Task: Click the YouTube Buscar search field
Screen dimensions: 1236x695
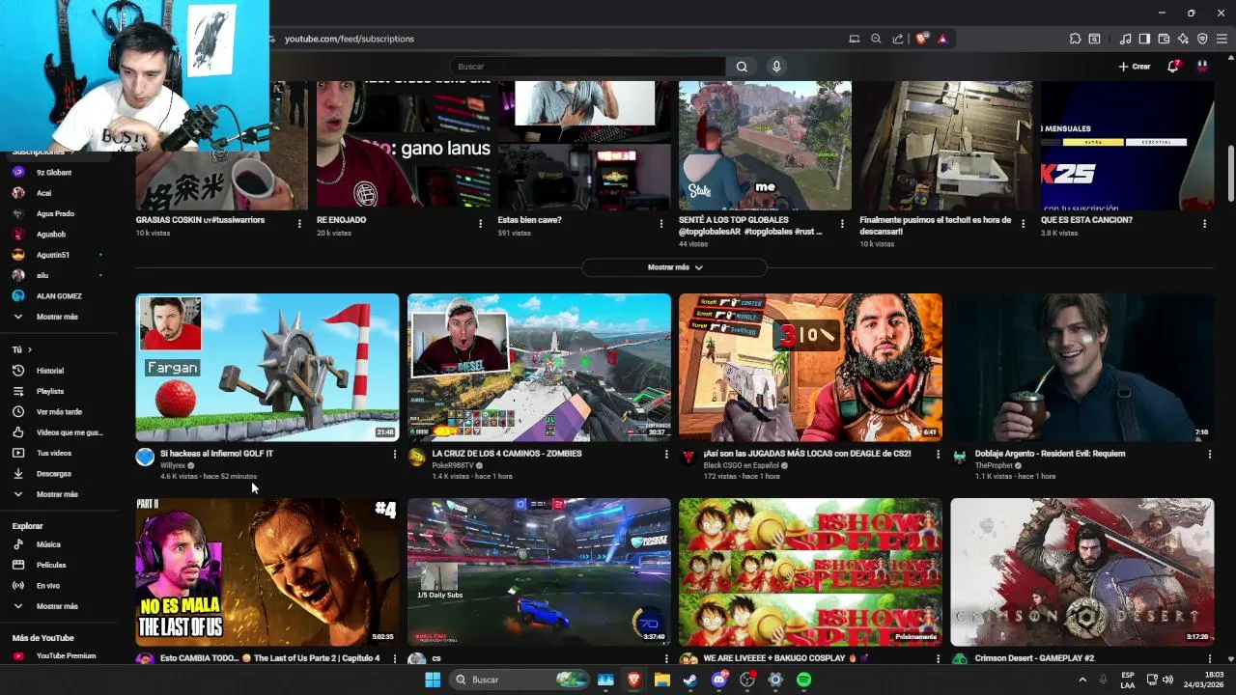Action: click(587, 67)
